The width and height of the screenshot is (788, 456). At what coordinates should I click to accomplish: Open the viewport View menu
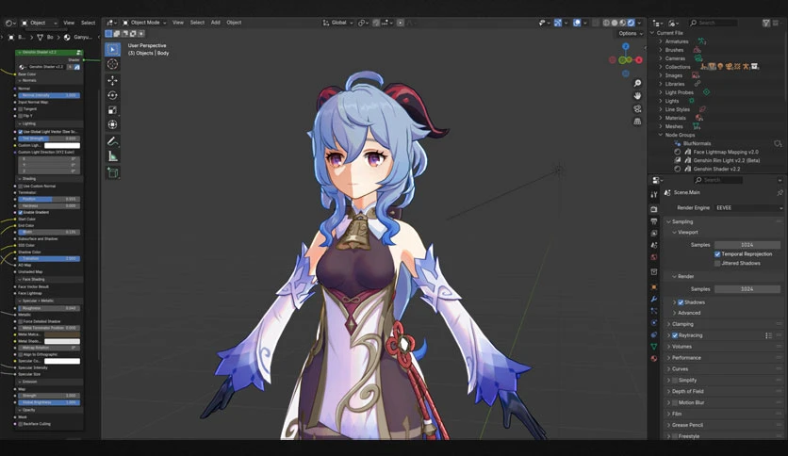coord(178,23)
